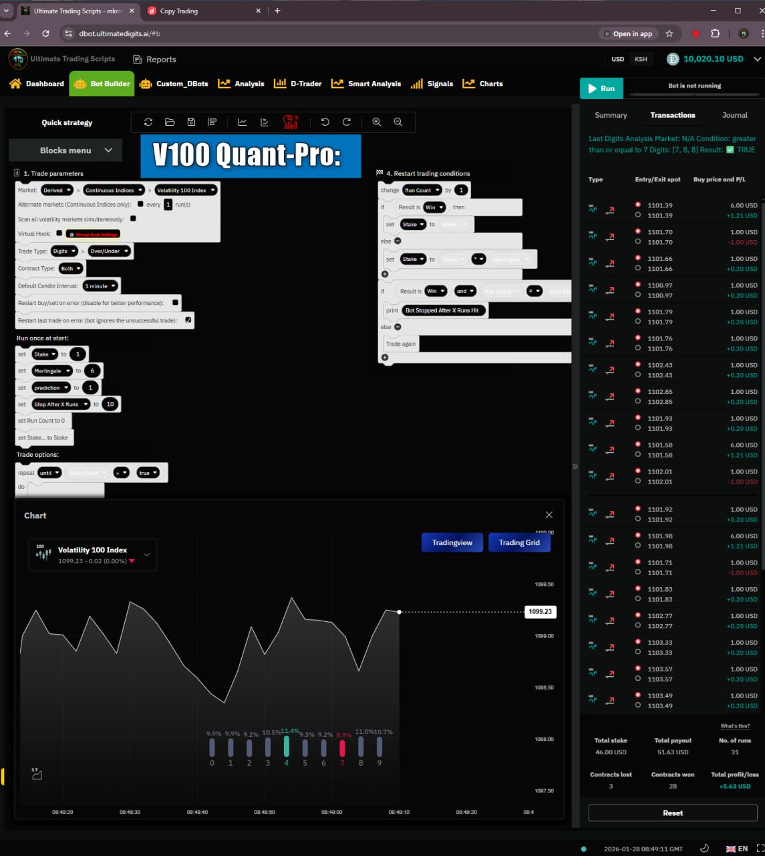This screenshot has width=765, height=856.
Task: Undo the last action in the workspace toolbar
Action: coord(325,122)
